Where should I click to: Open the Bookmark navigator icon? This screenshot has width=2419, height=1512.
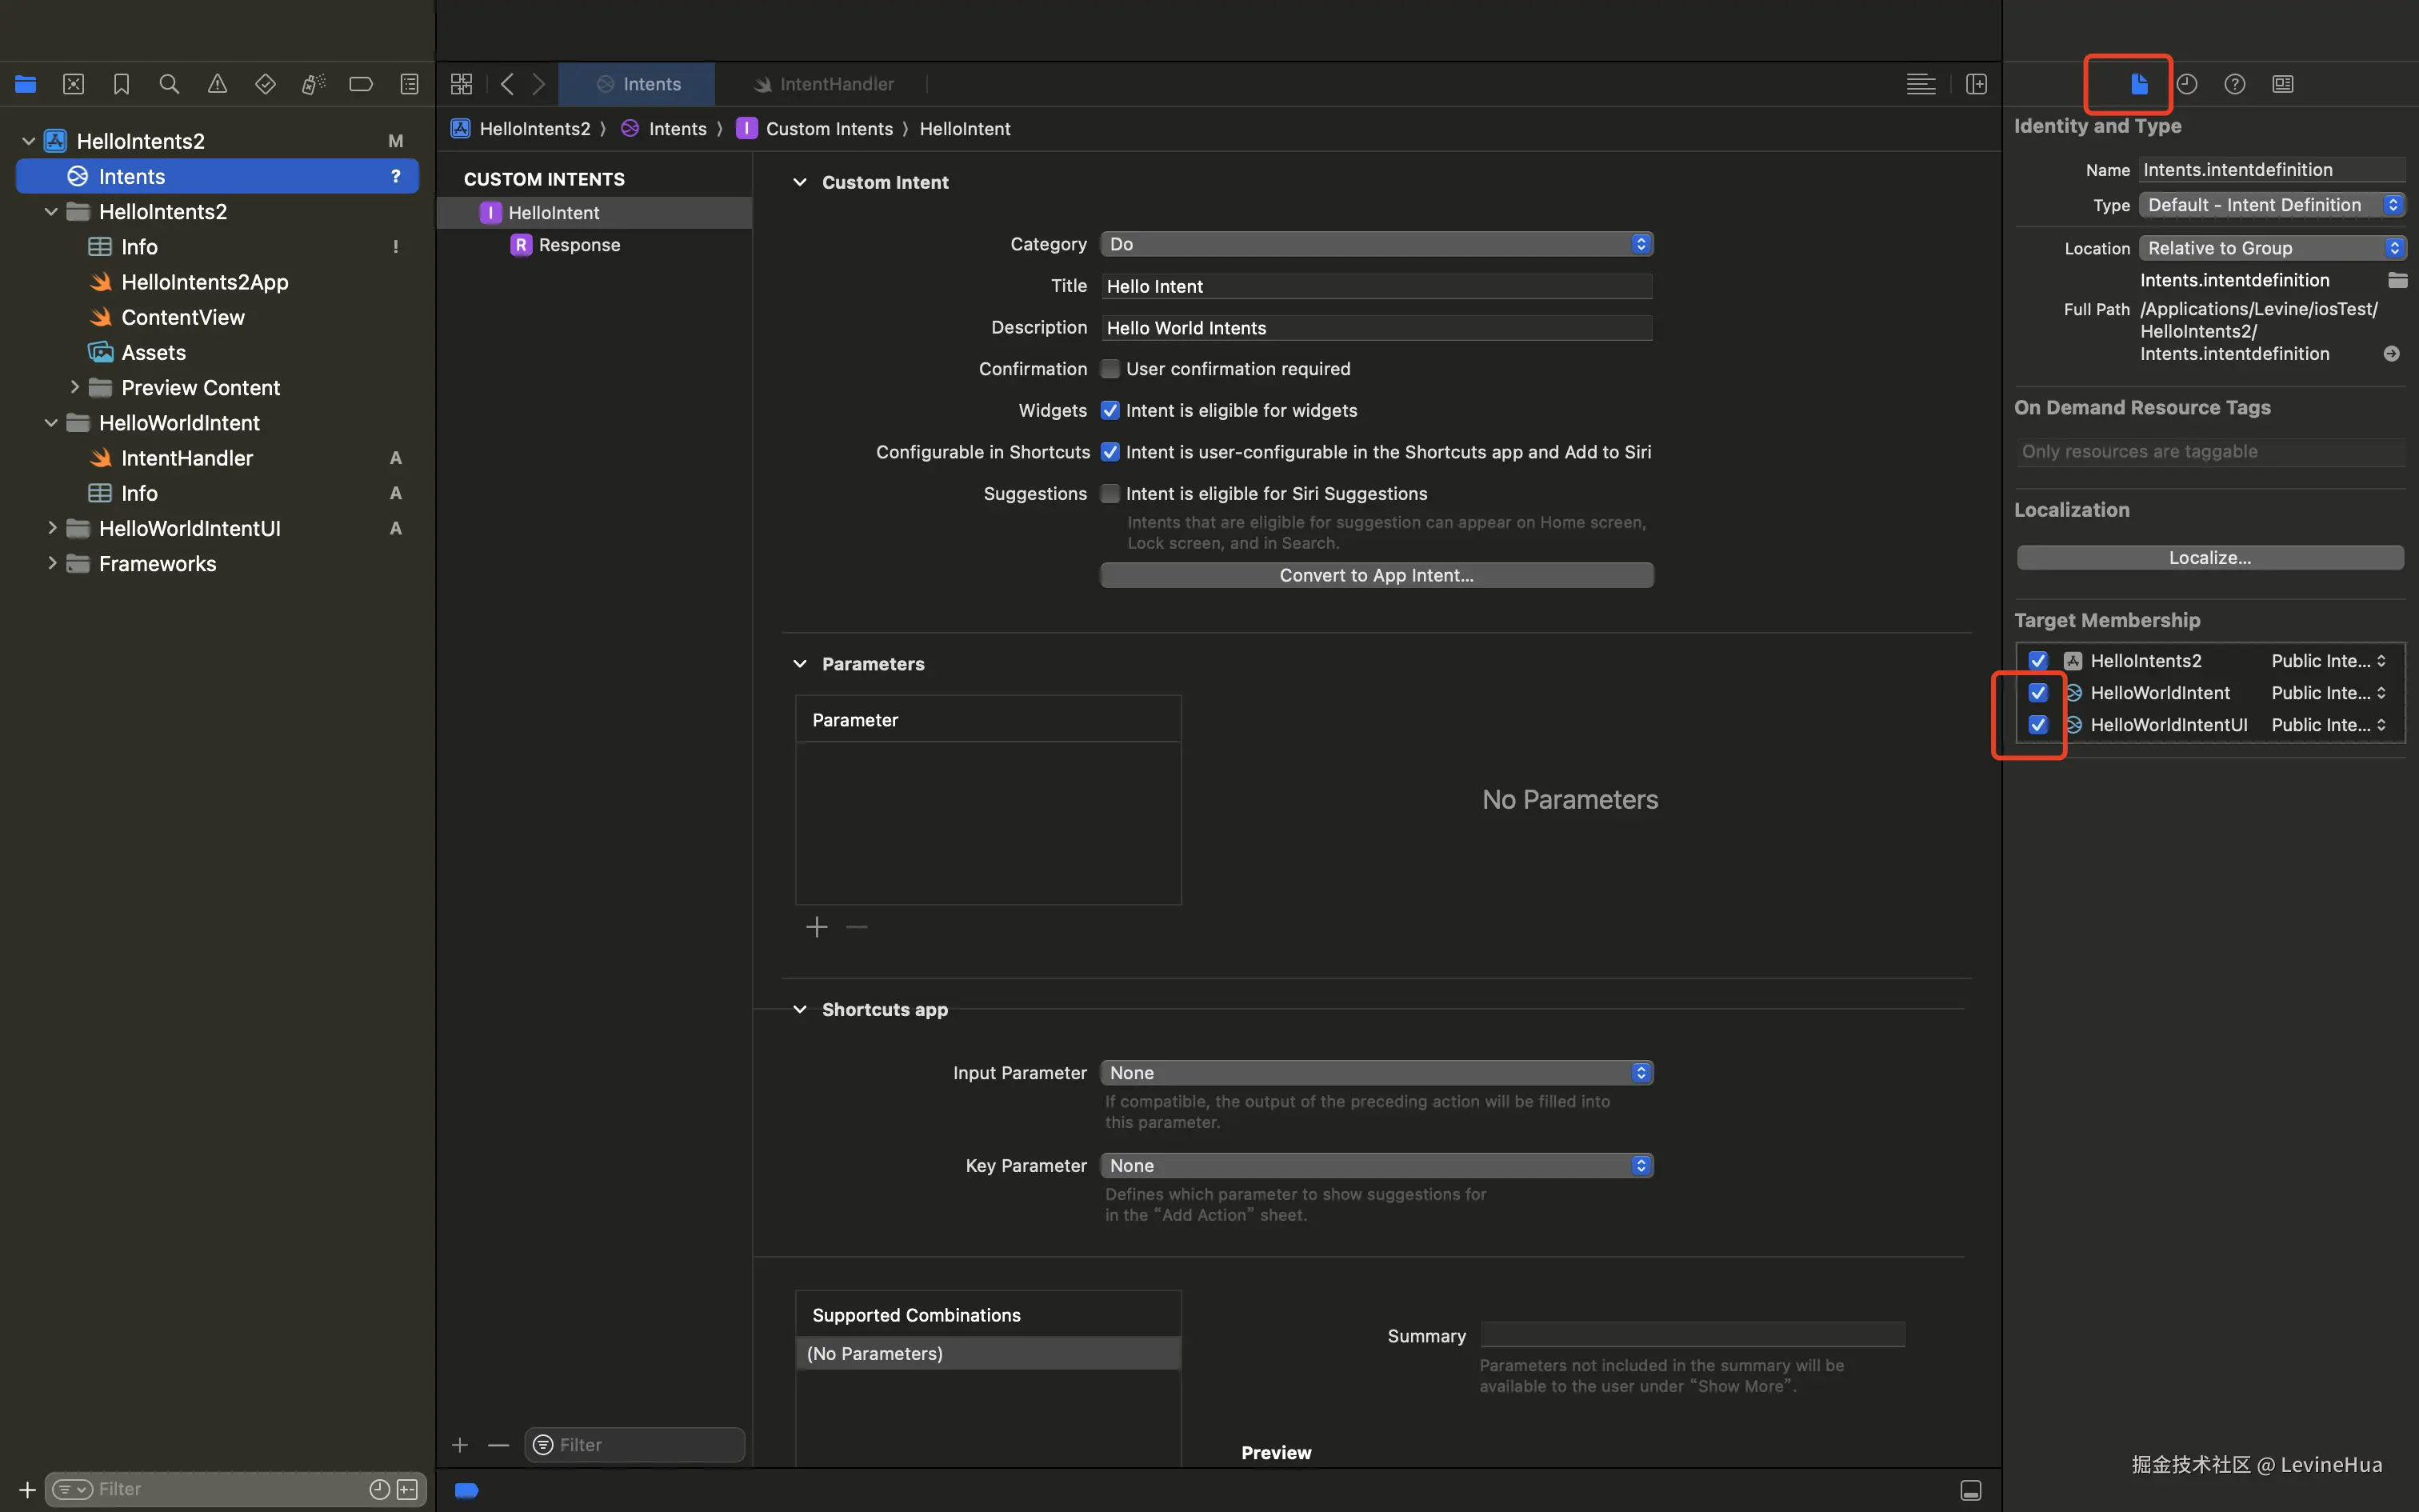(121, 84)
